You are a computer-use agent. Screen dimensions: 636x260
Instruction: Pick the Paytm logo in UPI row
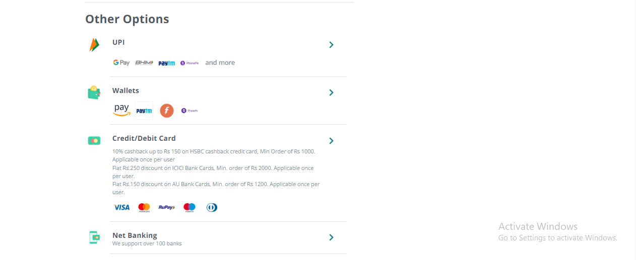pyautogui.click(x=167, y=63)
